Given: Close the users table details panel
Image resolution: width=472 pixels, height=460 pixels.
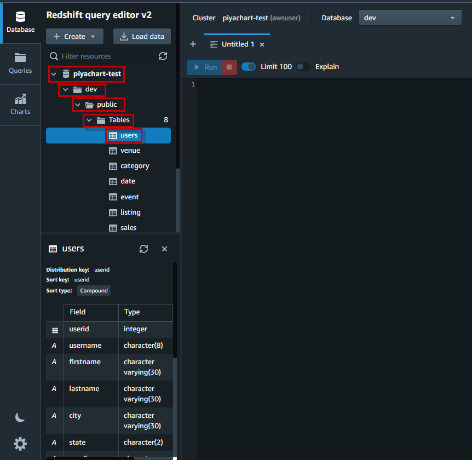Looking at the screenshot, I should coord(164,249).
